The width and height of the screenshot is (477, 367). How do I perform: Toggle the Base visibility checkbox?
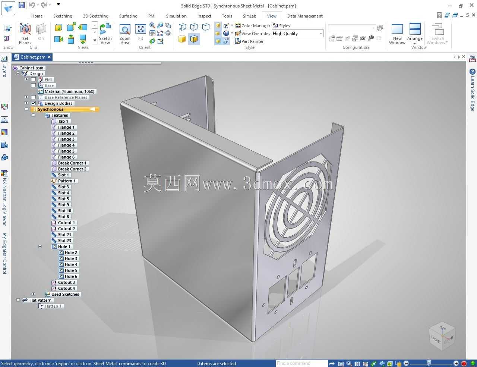pos(34,85)
